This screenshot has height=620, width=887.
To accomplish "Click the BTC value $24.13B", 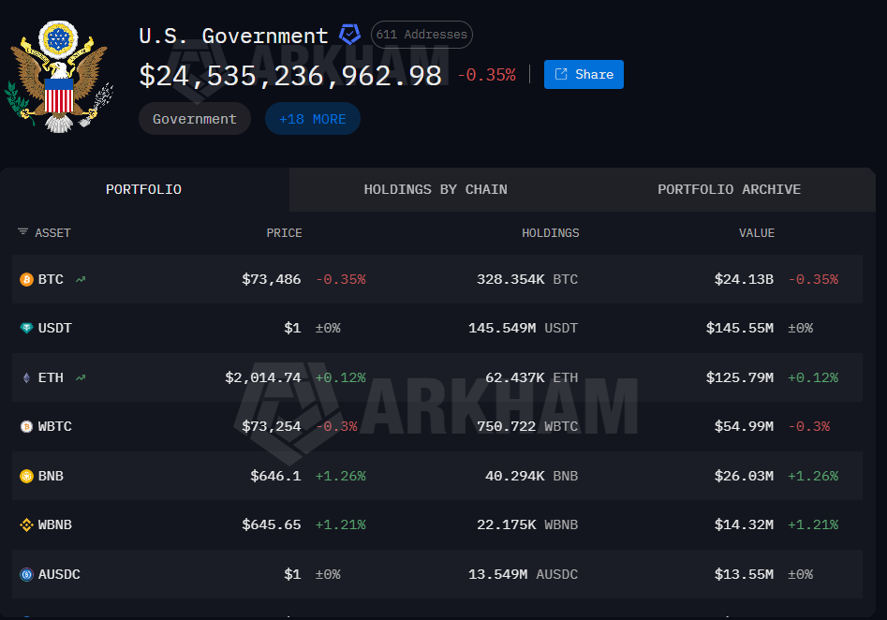I will click(x=744, y=279).
